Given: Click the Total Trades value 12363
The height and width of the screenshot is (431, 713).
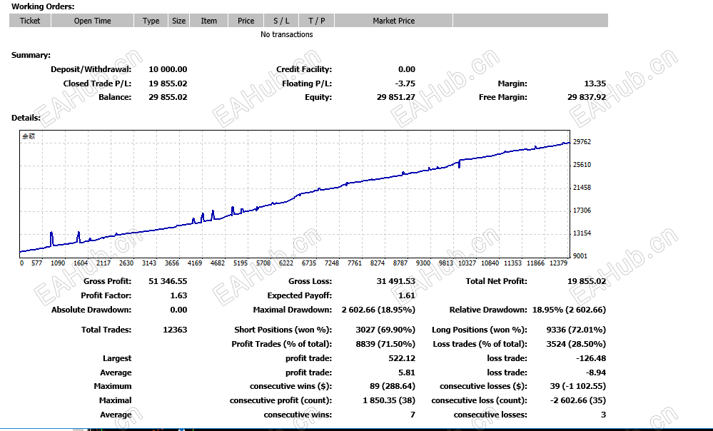Looking at the screenshot, I should (x=175, y=330).
